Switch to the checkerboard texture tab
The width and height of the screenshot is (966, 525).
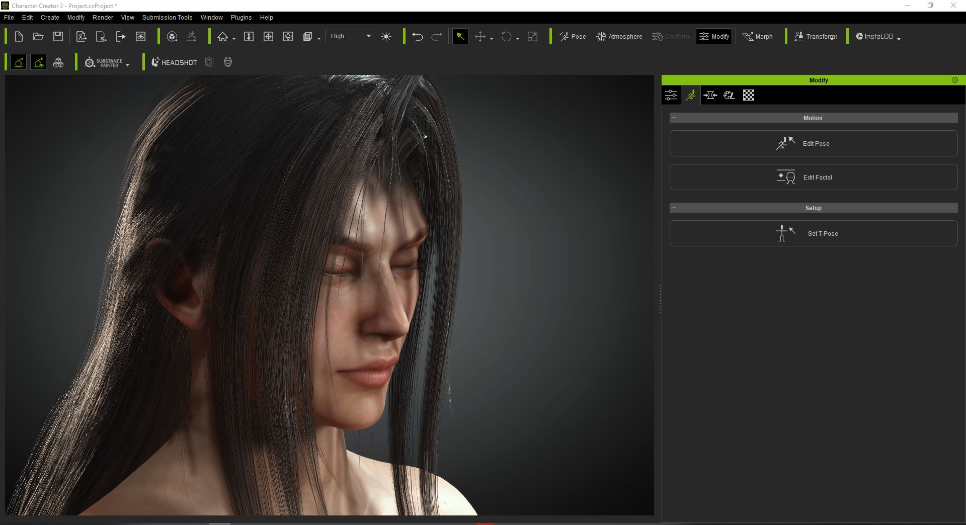click(749, 95)
